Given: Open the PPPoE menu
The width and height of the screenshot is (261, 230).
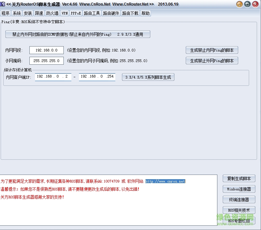Looking at the screenshot, I should pyautogui.click(x=76, y=13).
